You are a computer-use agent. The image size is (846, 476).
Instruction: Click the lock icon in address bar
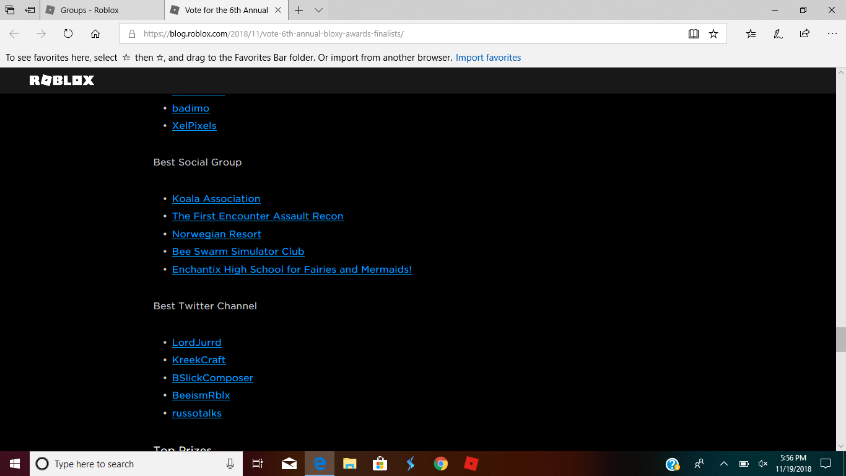pyautogui.click(x=131, y=34)
